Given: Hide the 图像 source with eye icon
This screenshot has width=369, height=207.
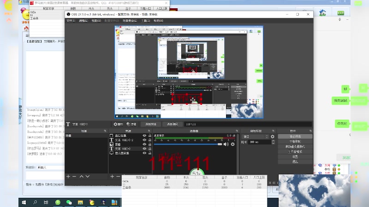Looking at the screenshot, I should (144, 144).
